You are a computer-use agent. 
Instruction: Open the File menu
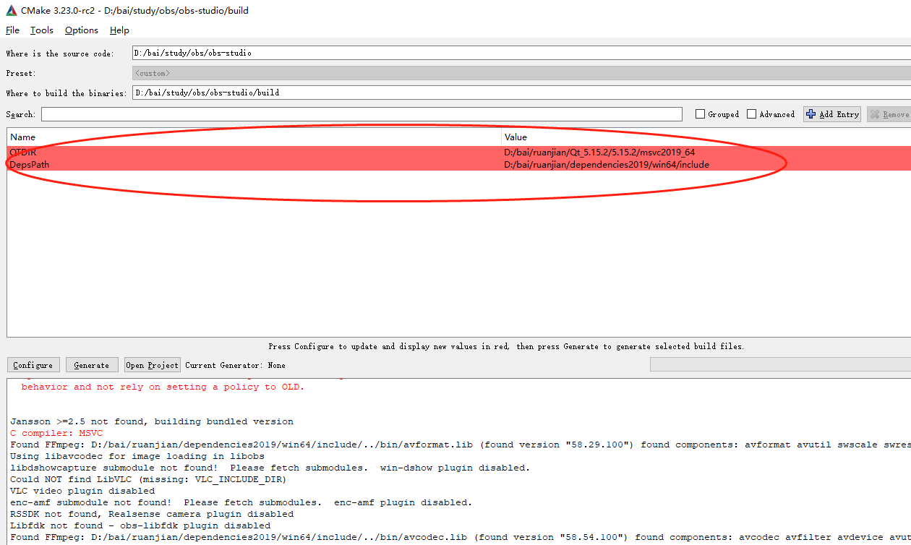pyautogui.click(x=13, y=30)
